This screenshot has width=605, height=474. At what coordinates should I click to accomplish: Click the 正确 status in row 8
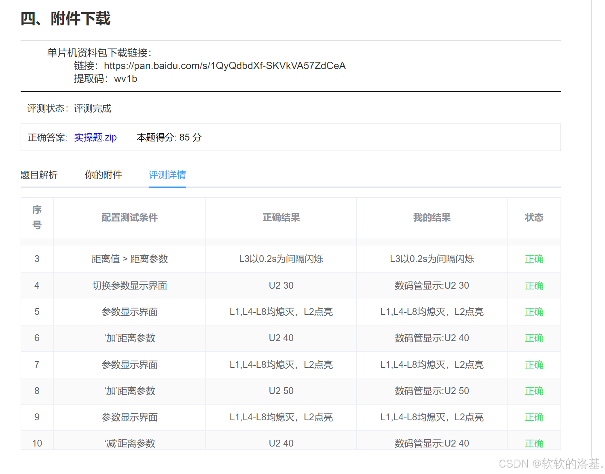(x=534, y=391)
